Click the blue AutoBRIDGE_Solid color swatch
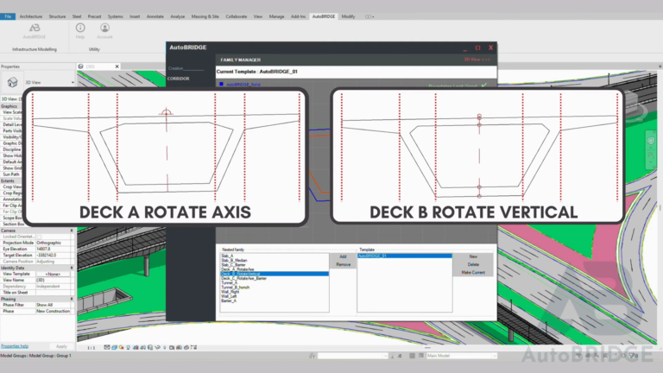 tap(221, 84)
